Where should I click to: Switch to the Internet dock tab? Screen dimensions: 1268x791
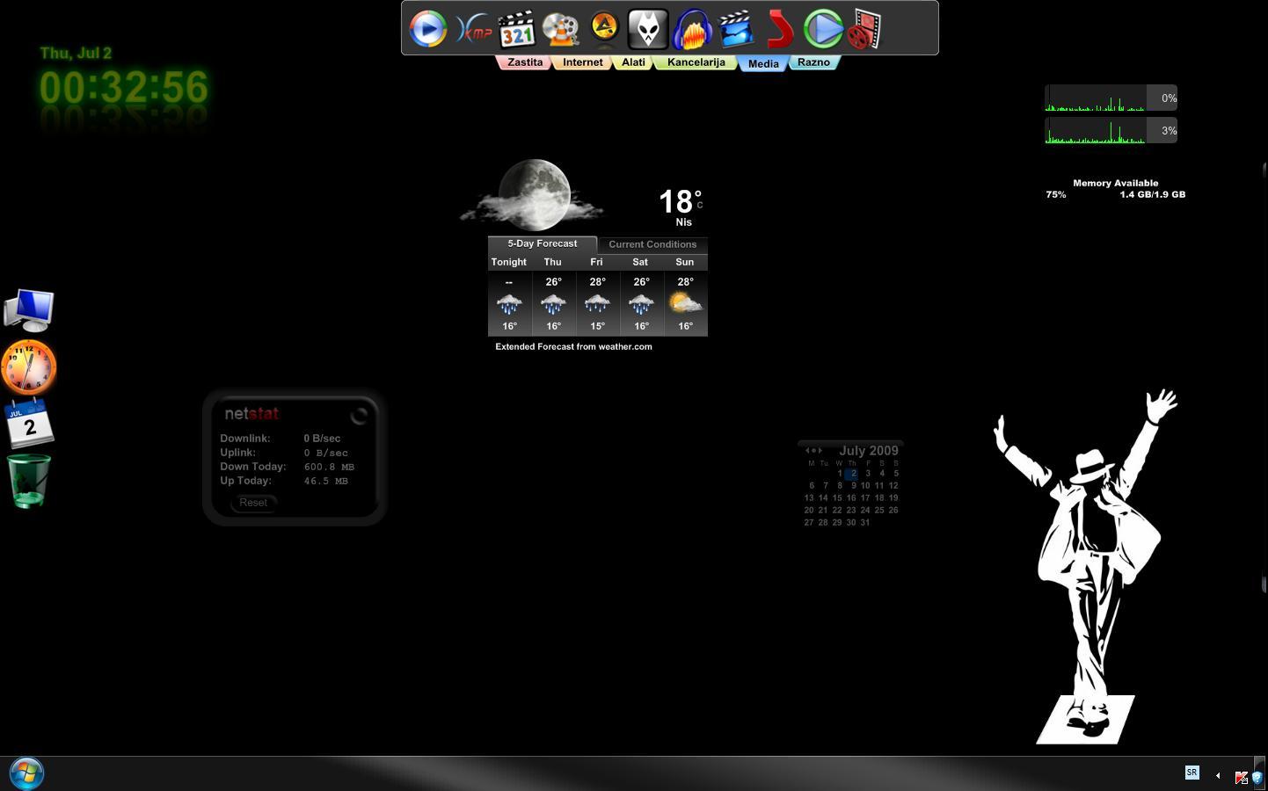(583, 62)
